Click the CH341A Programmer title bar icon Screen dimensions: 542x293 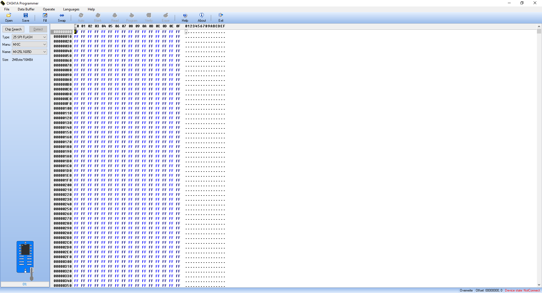(x=3, y=3)
